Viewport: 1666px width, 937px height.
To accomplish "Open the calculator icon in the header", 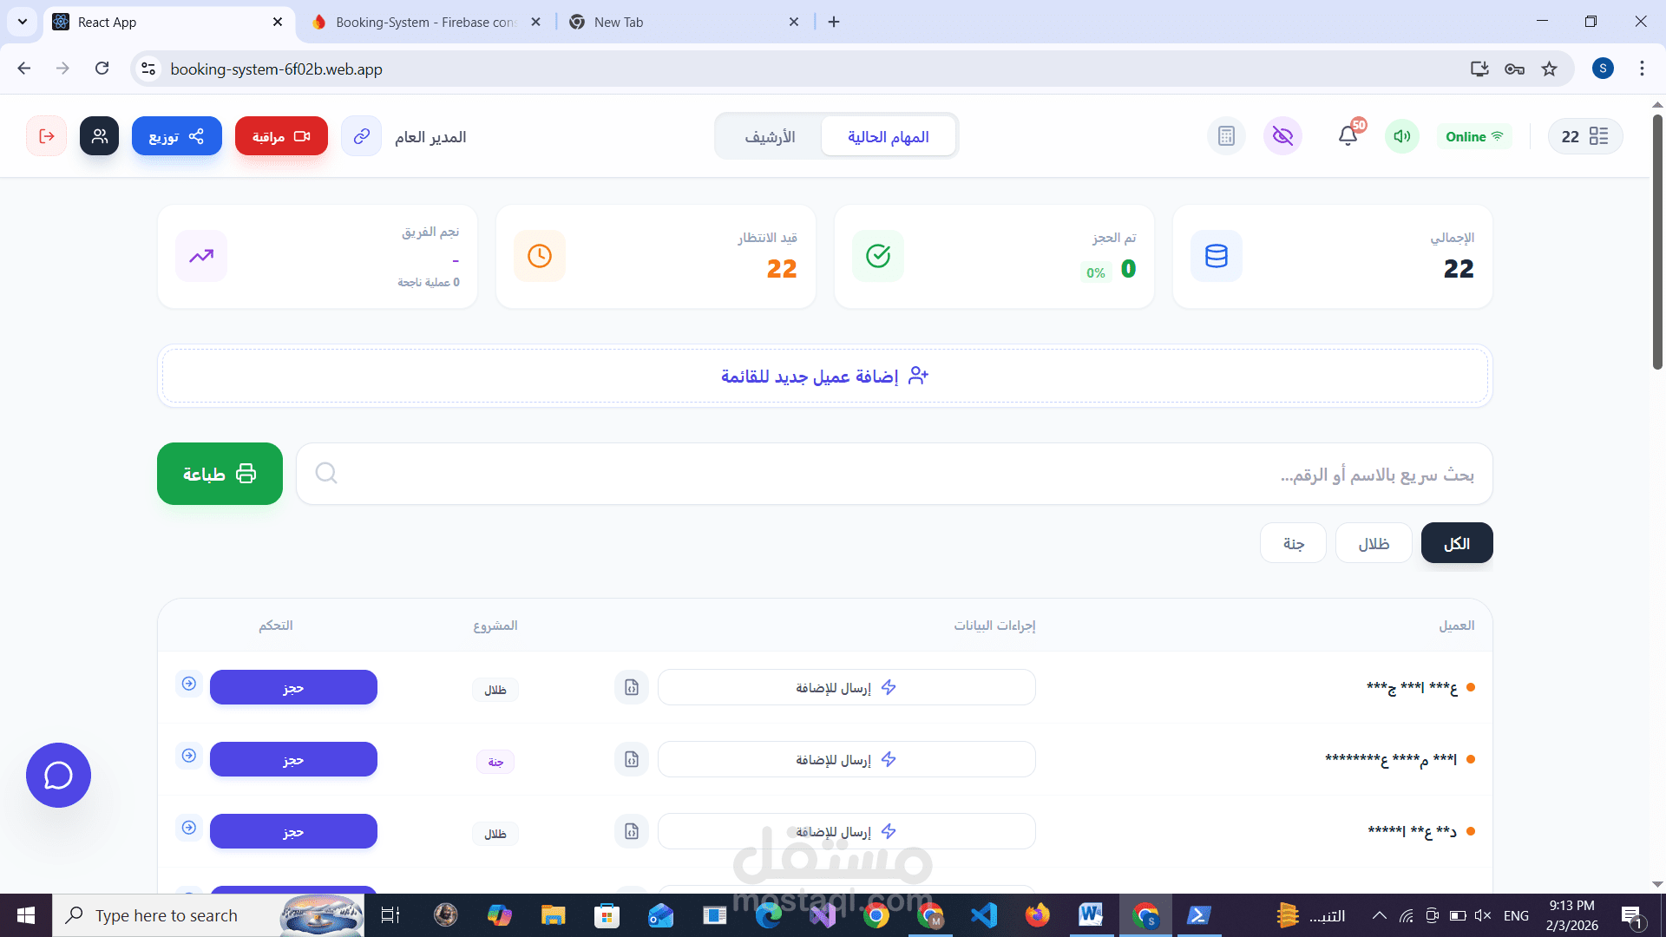I will (1226, 136).
